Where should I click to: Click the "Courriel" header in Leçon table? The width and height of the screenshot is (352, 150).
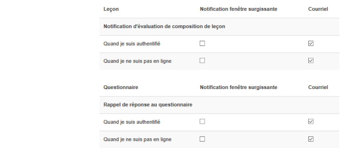click(x=318, y=9)
